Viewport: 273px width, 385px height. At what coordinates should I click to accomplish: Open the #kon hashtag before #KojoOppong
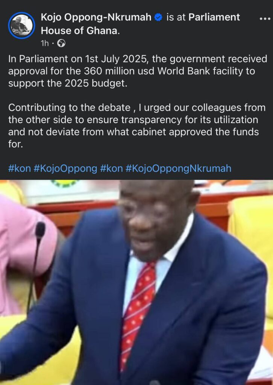tap(20, 168)
